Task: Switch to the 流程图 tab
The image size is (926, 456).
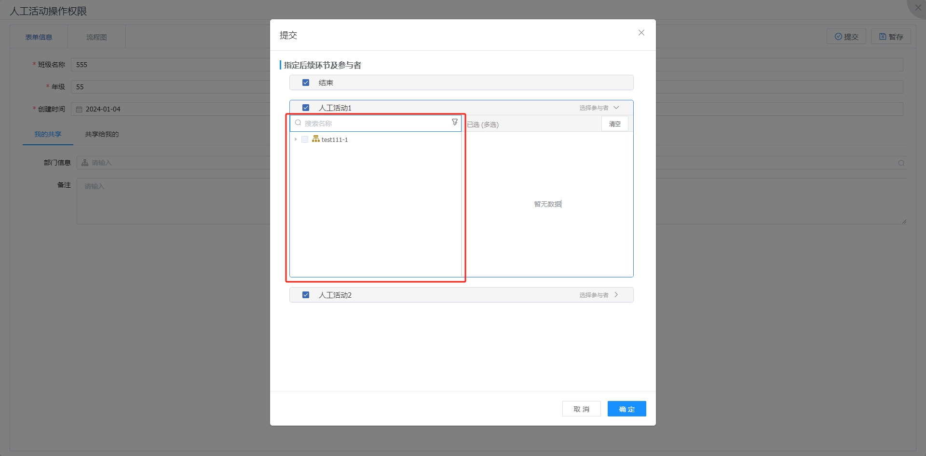Action: [x=96, y=37]
